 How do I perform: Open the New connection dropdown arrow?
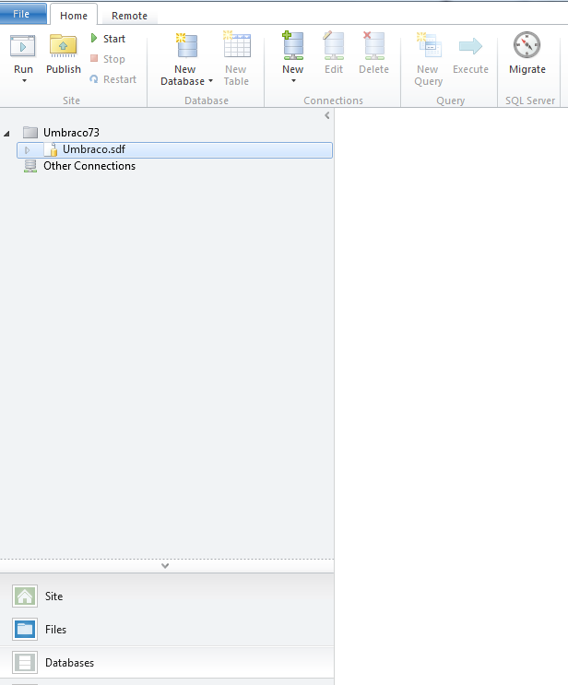tap(293, 81)
